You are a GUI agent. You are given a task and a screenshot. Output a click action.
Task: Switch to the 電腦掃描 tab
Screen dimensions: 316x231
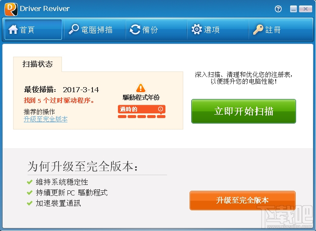(95, 30)
